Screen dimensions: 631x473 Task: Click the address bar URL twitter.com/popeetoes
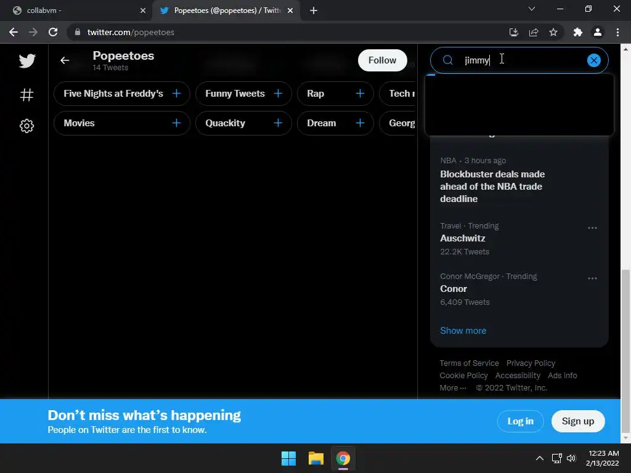pos(131,32)
